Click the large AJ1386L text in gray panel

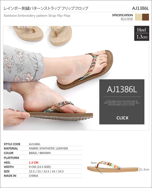tap(122, 89)
